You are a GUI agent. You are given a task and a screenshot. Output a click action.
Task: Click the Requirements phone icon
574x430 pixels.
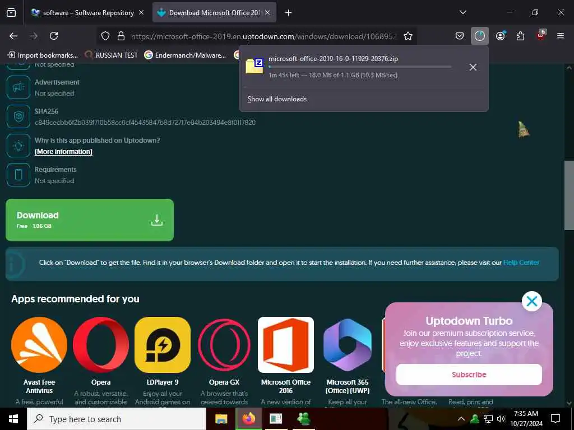[18, 175]
